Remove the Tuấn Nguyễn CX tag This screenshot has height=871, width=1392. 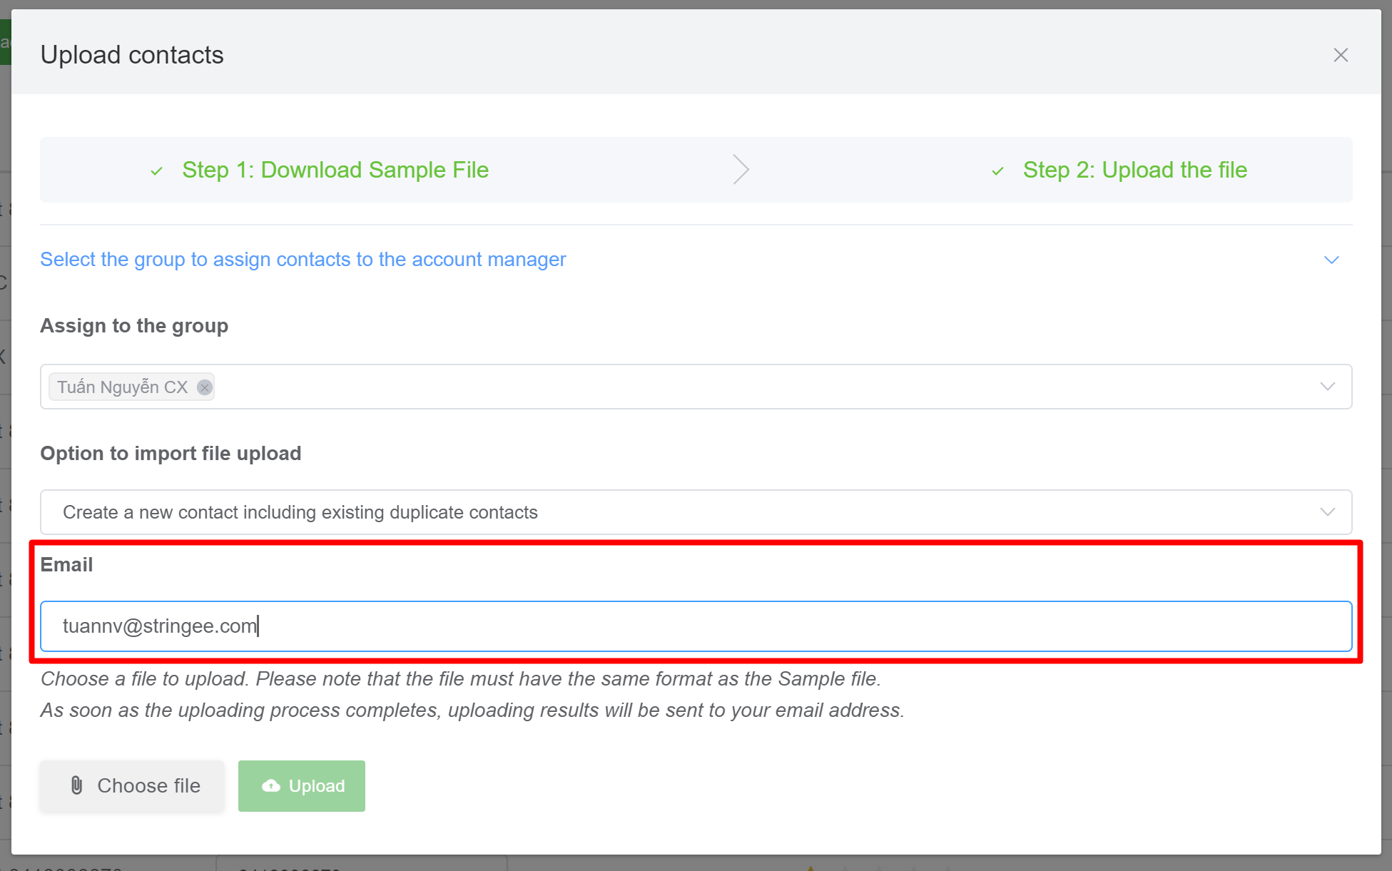205,387
